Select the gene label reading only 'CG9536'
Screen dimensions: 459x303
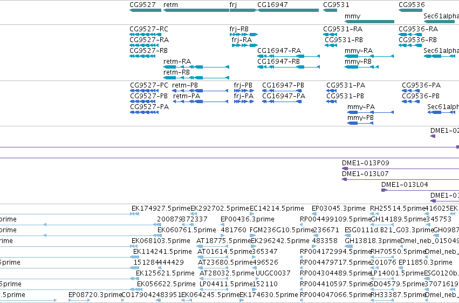412,5
